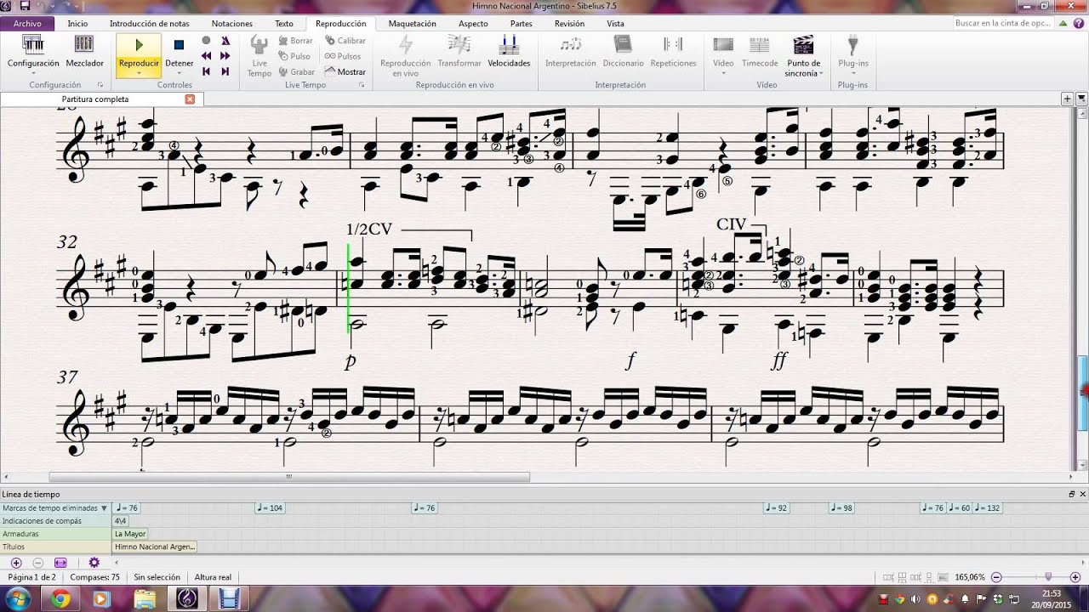Toggle Mostrar in the Live Tempo group
The height and width of the screenshot is (612, 1089).
(x=345, y=71)
